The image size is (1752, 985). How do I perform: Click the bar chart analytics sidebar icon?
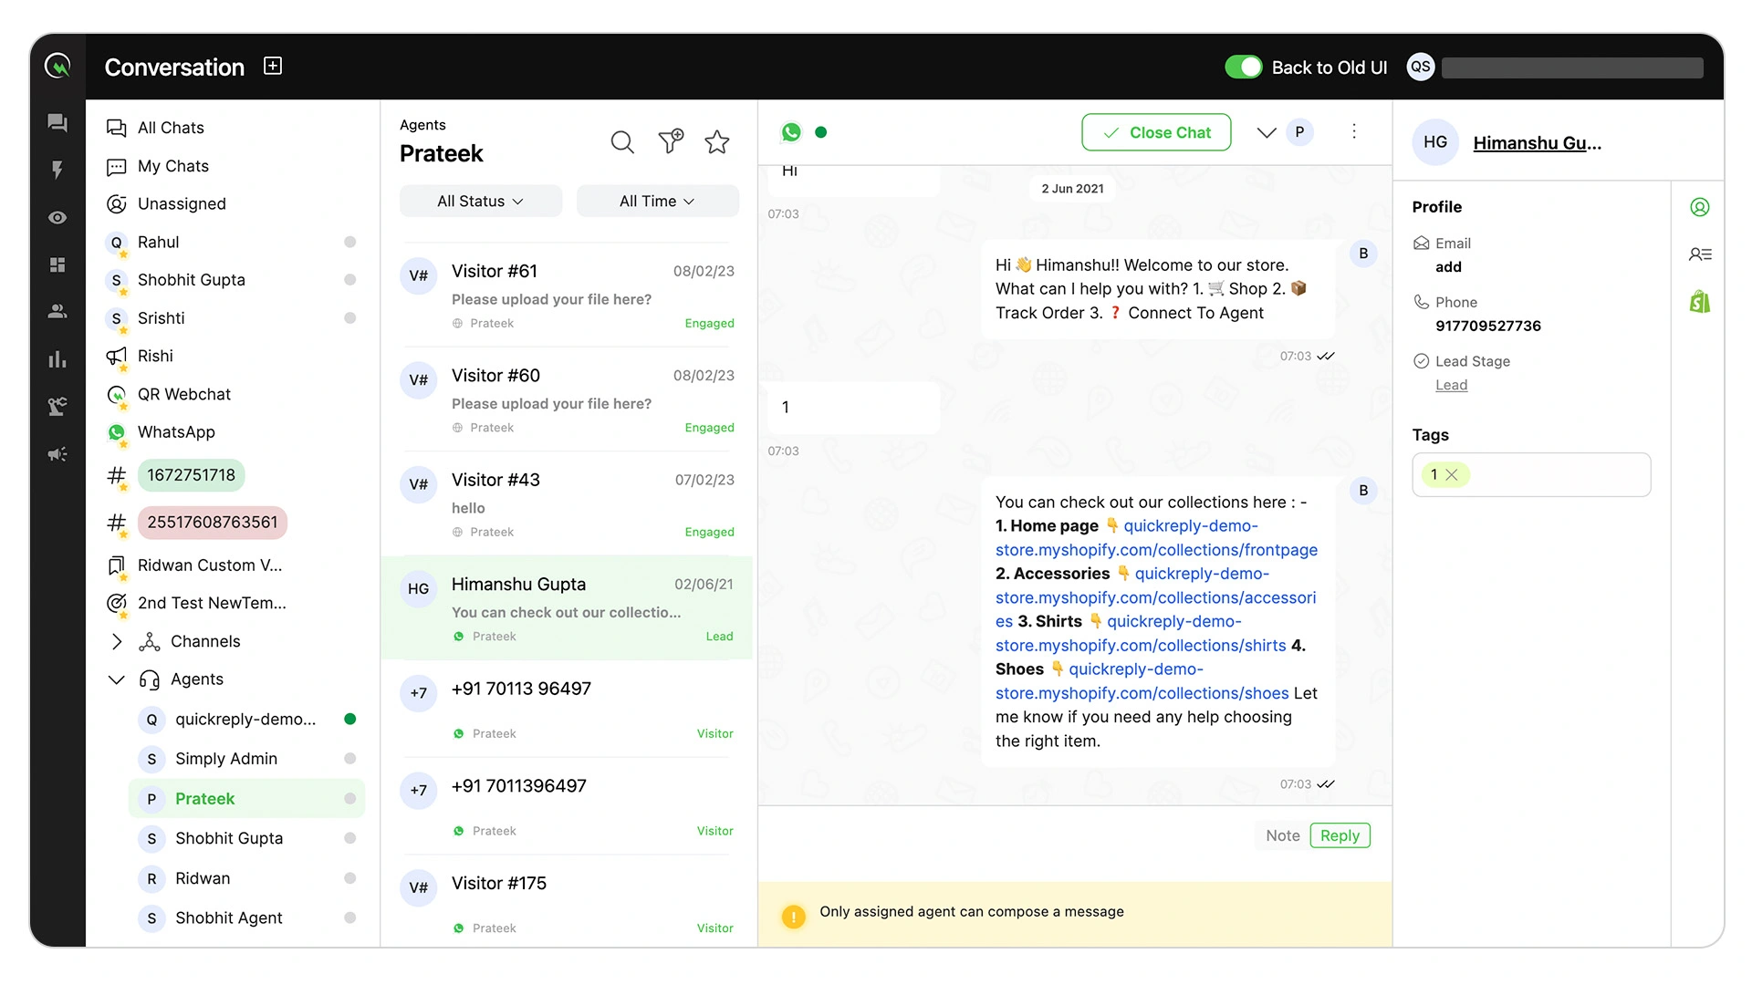[x=57, y=359]
